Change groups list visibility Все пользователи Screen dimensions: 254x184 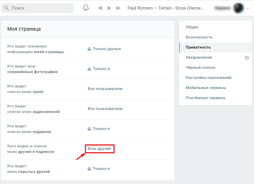(105, 89)
